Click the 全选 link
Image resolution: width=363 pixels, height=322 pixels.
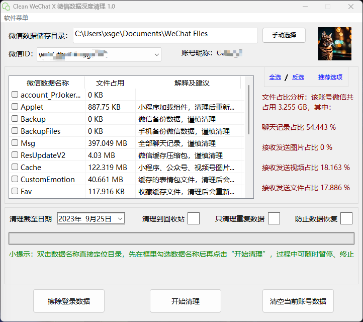tap(275, 77)
